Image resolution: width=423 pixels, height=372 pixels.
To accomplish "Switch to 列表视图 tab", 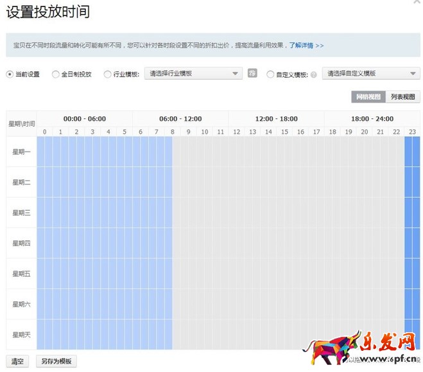I will click(404, 97).
